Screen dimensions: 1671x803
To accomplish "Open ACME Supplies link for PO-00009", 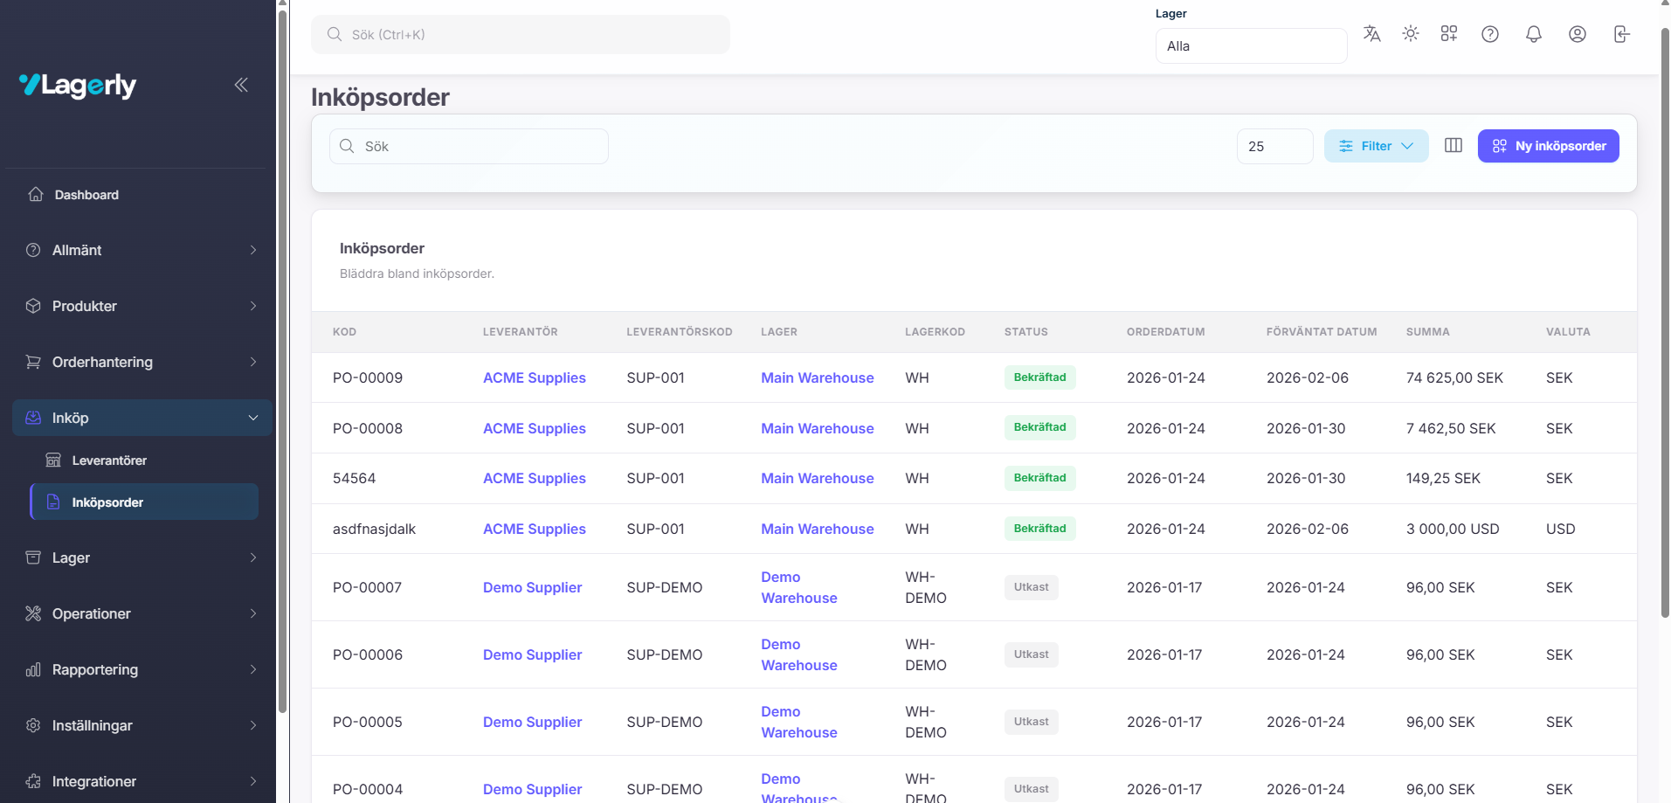I will coord(534,377).
